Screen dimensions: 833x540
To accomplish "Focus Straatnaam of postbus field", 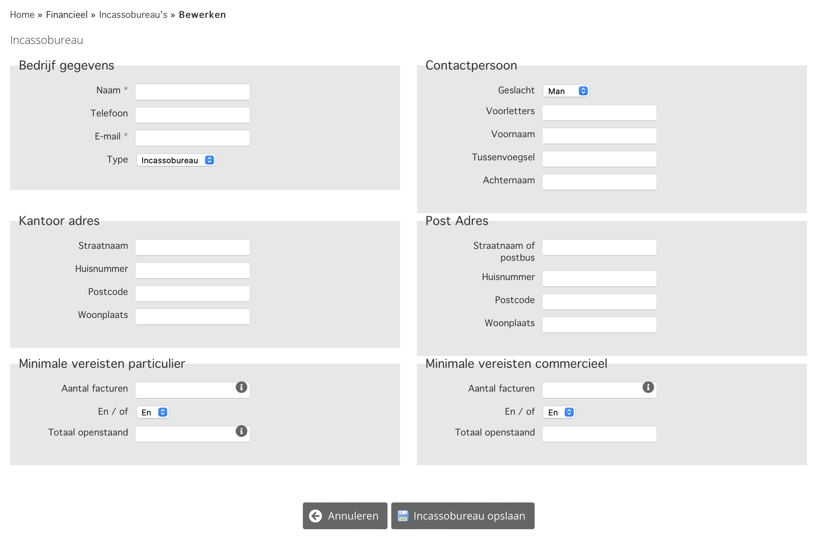I will (x=599, y=247).
